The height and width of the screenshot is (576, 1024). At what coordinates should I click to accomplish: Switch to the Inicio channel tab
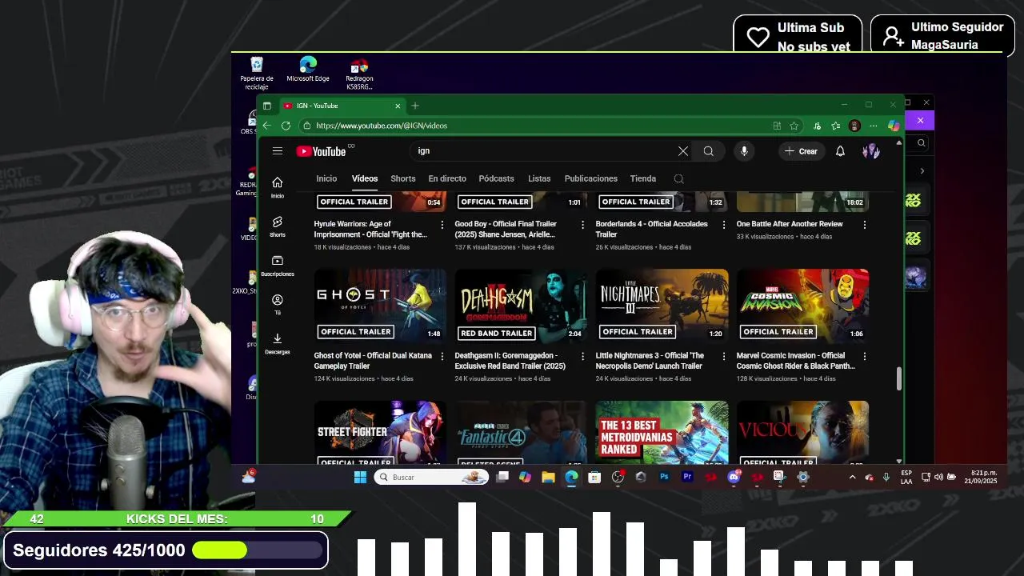click(326, 178)
